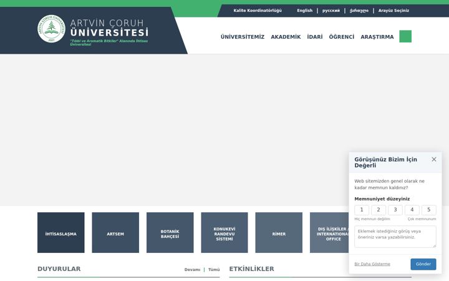Open the ARAŞTIRMA menu

pos(377,37)
